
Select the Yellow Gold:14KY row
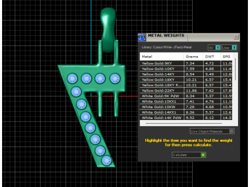pyautogui.click(x=186, y=74)
